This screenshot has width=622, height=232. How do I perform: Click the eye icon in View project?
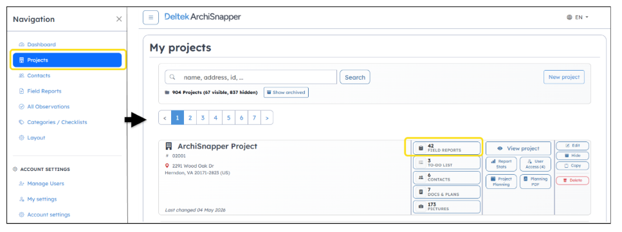click(x=500, y=148)
